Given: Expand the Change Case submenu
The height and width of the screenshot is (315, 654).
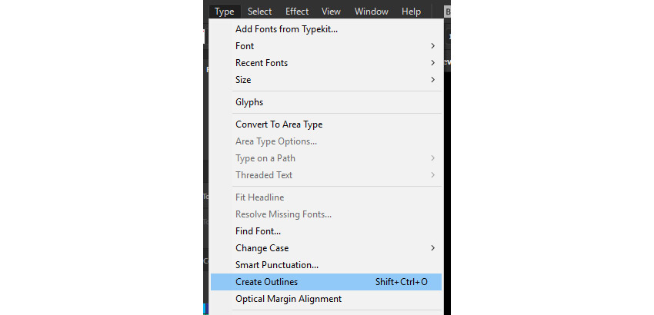Looking at the screenshot, I should (x=262, y=248).
